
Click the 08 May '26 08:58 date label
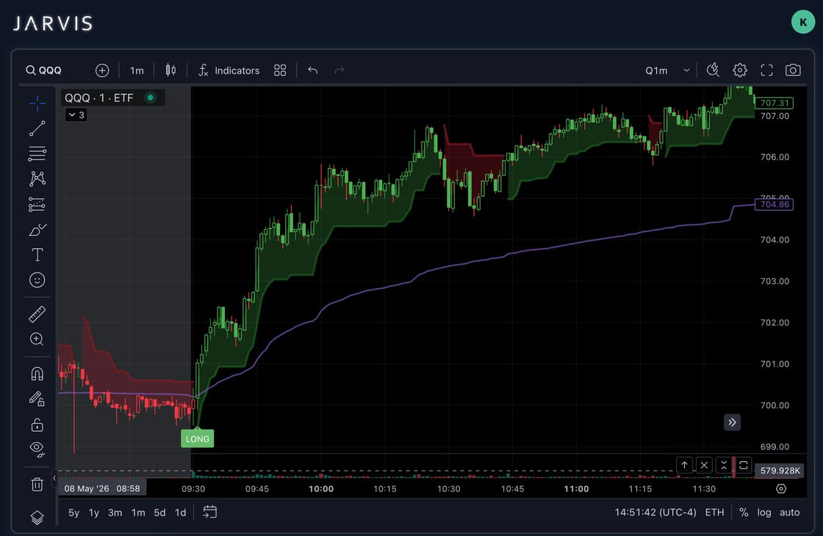tap(102, 489)
